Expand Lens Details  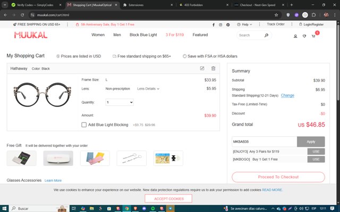(148, 89)
